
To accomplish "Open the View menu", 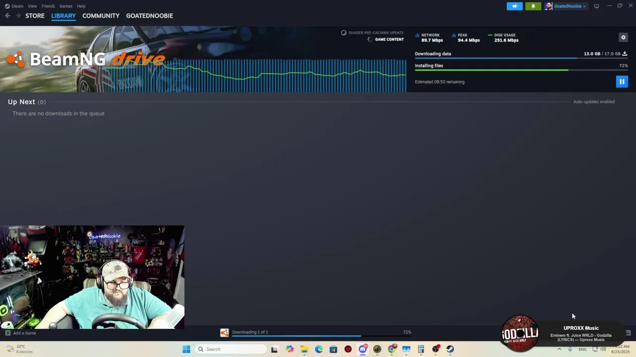I will (x=32, y=6).
